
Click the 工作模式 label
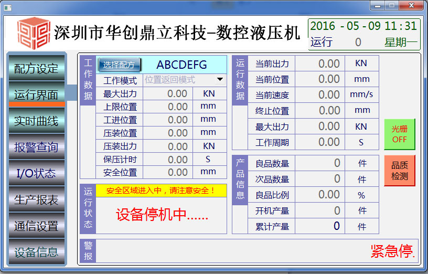click(x=120, y=81)
